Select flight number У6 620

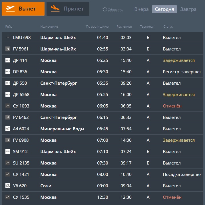tap(20, 186)
